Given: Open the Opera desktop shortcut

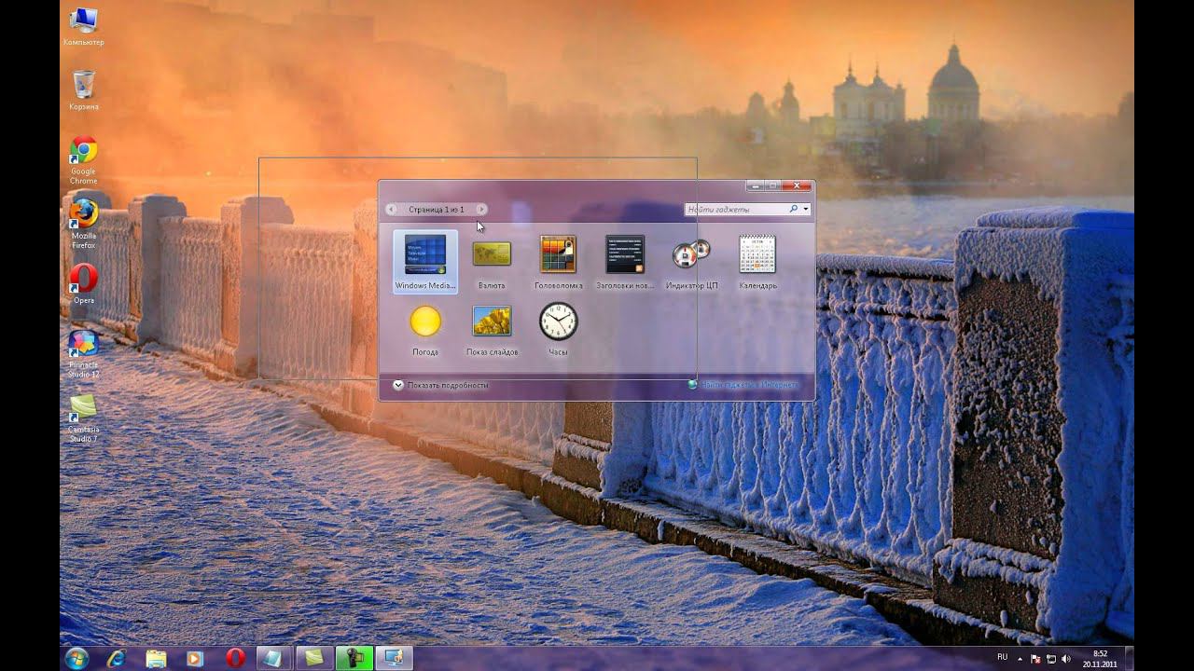Looking at the screenshot, I should coord(84,284).
